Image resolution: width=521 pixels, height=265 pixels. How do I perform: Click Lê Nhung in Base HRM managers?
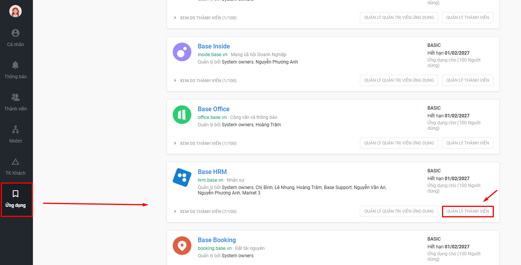coord(284,188)
